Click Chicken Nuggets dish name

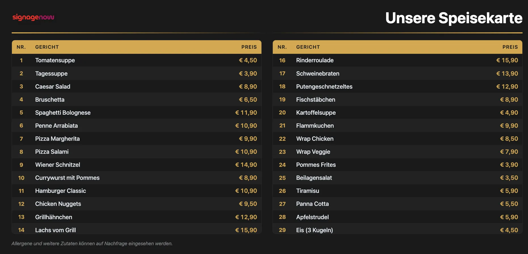point(58,204)
